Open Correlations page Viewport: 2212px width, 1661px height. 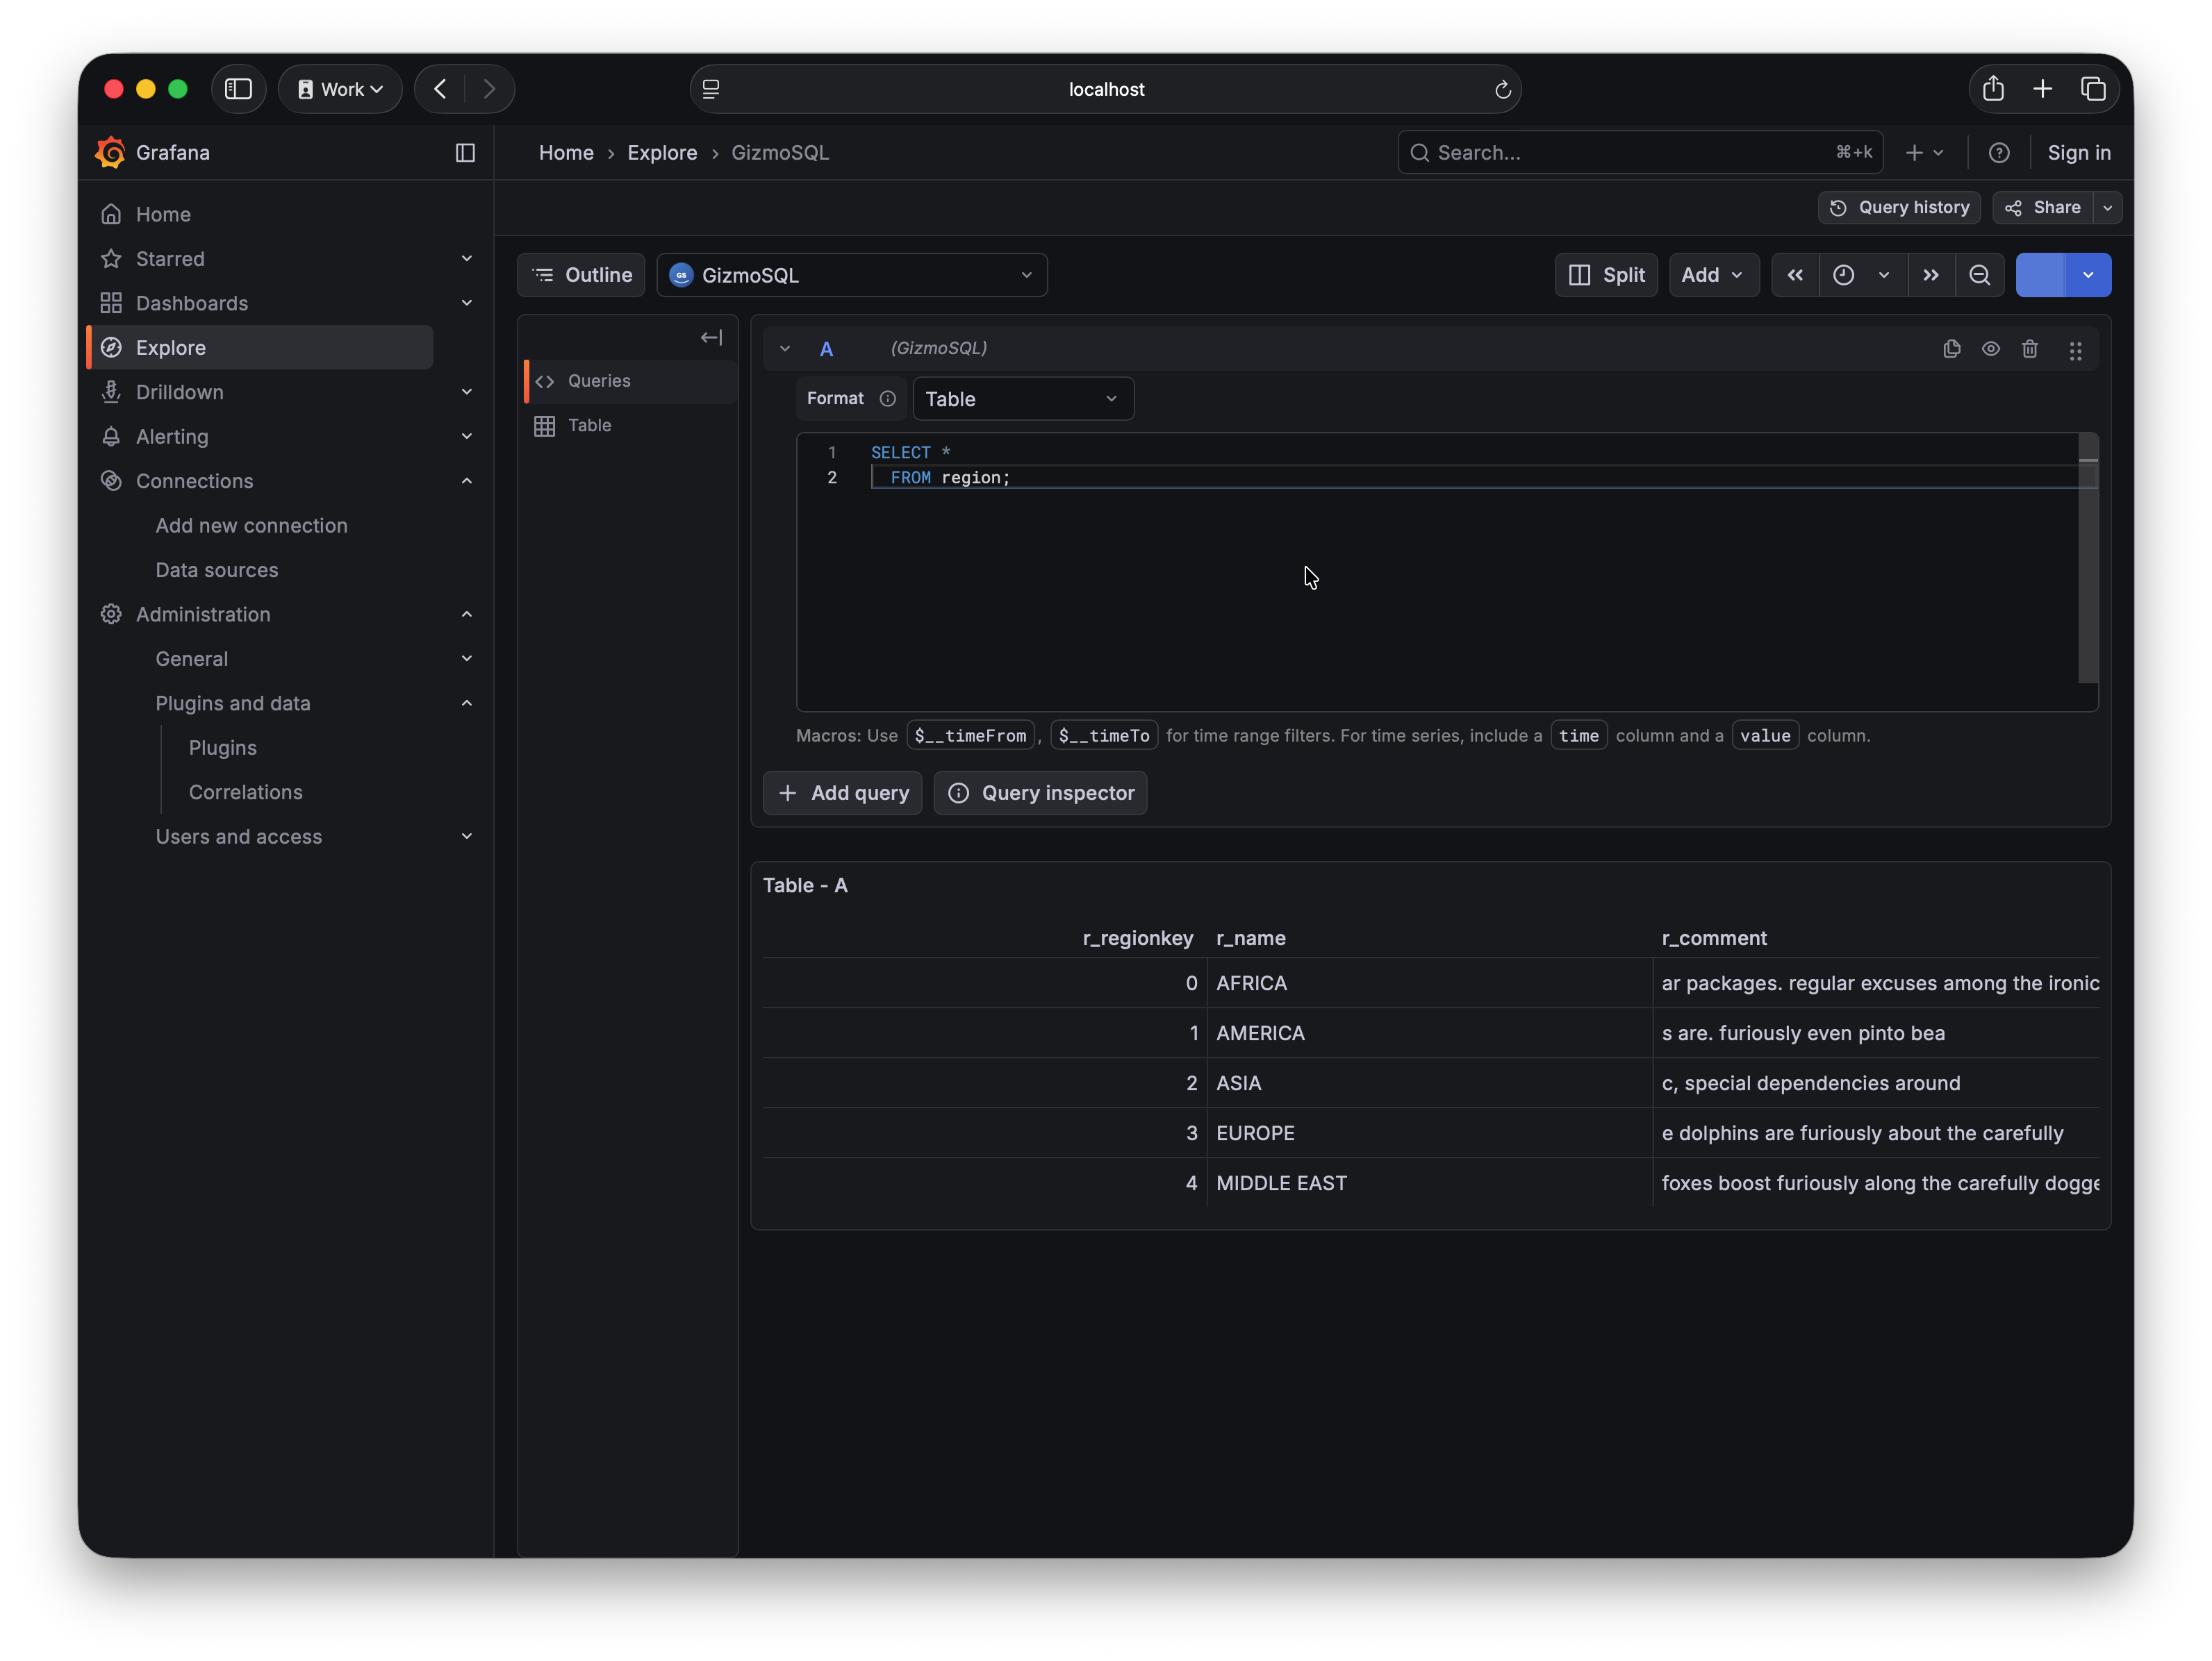245,792
